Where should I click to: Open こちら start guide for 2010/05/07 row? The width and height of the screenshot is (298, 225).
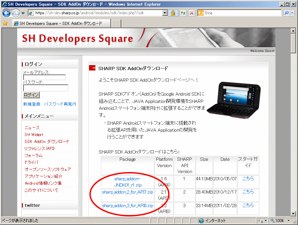click(248, 178)
